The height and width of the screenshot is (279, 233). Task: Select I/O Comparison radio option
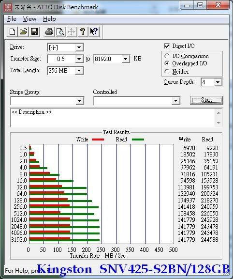point(167,56)
